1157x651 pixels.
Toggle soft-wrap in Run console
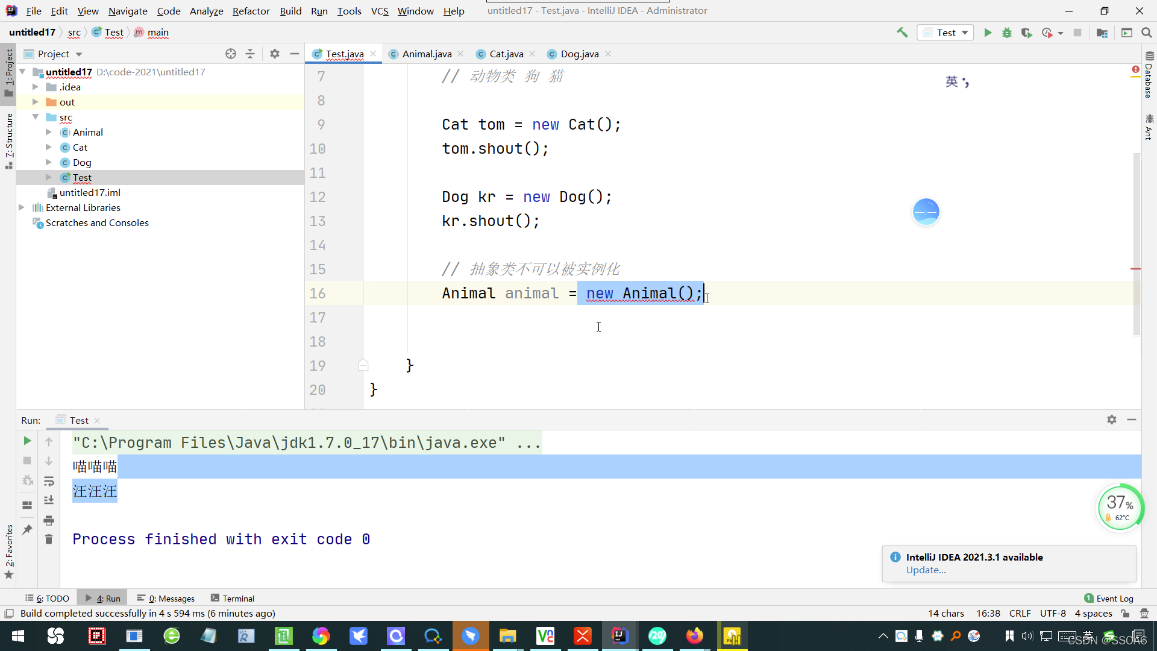(49, 481)
